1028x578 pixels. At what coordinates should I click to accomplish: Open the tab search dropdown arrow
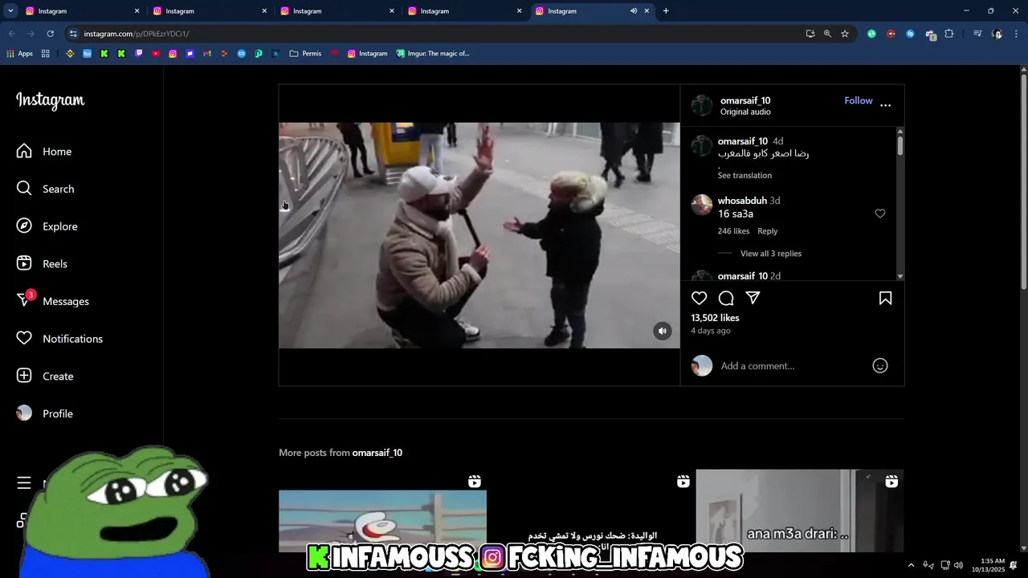[10, 11]
